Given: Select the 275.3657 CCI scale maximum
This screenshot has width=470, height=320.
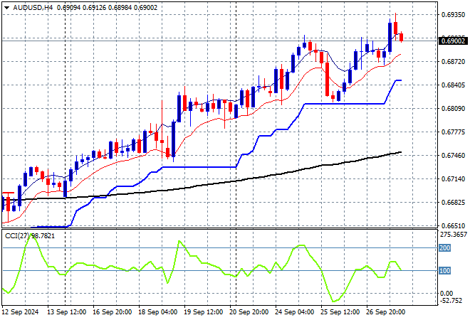Looking at the screenshot, I should [454, 235].
